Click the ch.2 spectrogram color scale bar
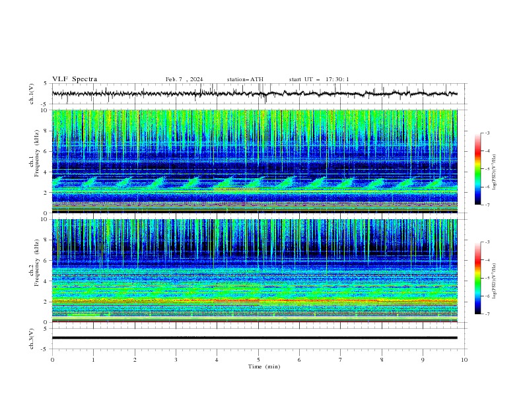 point(477,278)
